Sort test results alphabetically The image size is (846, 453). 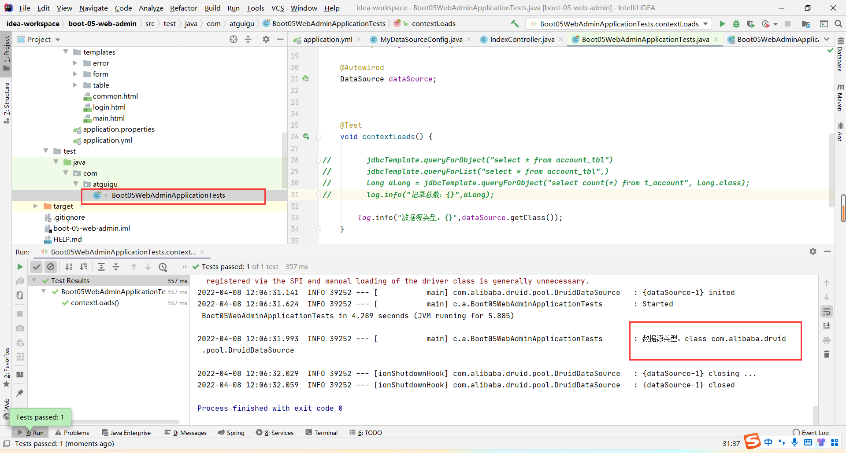[x=69, y=267]
